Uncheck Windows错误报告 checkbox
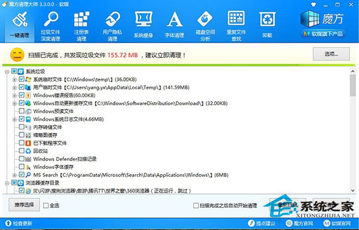The image size is (359, 230). click(x=22, y=95)
